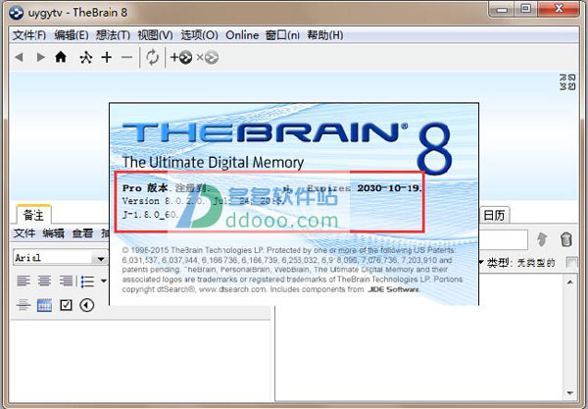The height and width of the screenshot is (409, 588).
Task: Open the 视图(V) menu
Action: pyautogui.click(x=155, y=35)
